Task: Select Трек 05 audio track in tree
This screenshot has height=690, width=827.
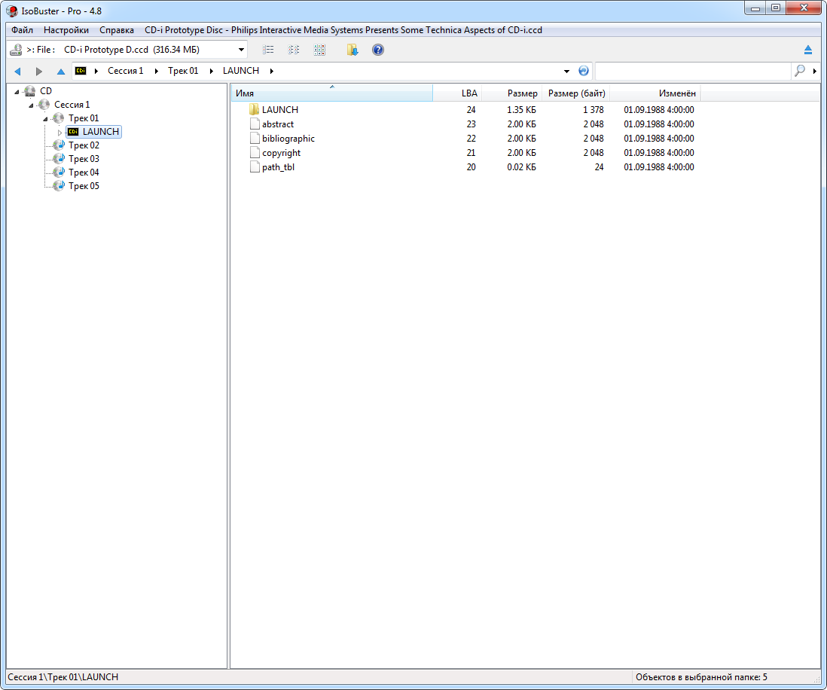Action: 84,186
